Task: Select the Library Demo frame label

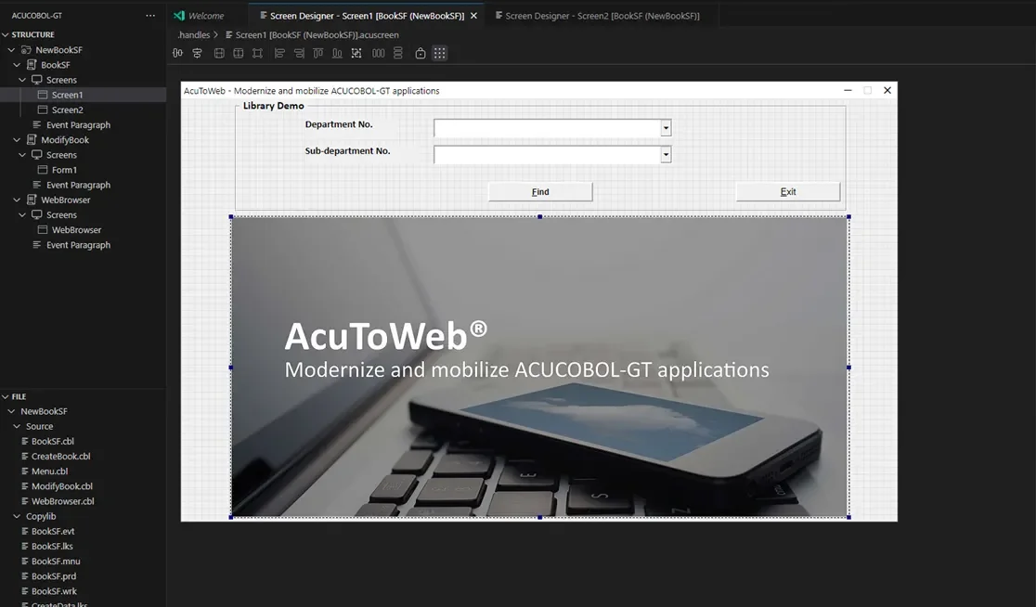Action: tap(274, 106)
